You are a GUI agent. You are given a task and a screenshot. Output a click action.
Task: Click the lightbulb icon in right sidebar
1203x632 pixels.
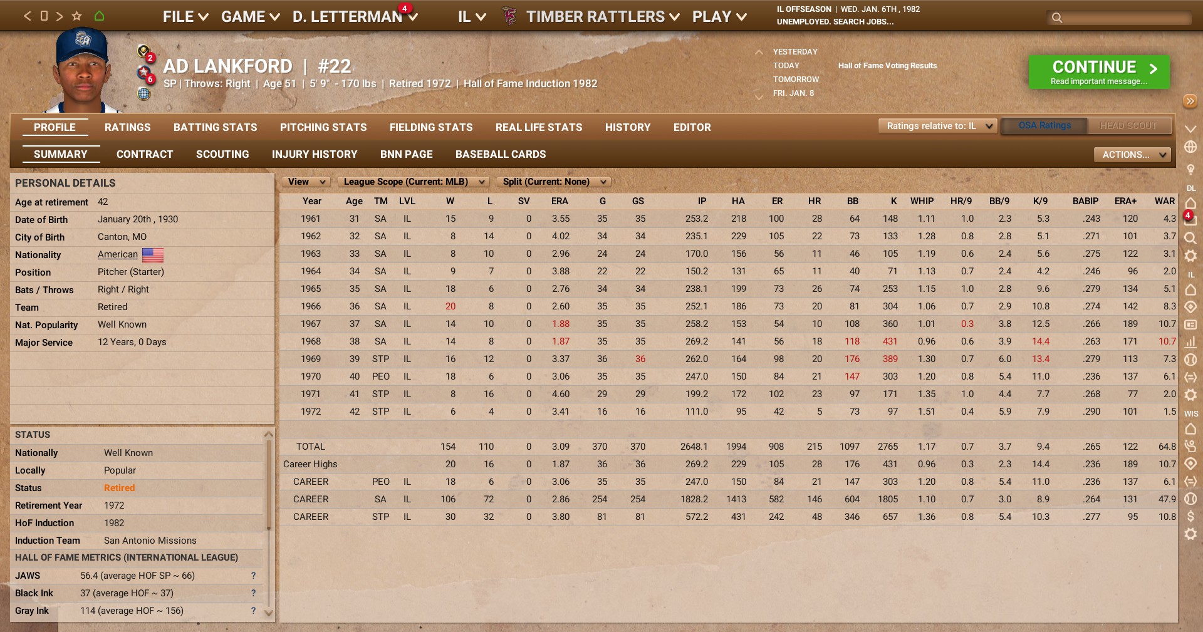(1189, 168)
